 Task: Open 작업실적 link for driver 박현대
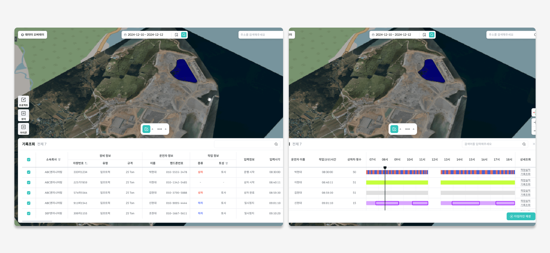[525, 170]
